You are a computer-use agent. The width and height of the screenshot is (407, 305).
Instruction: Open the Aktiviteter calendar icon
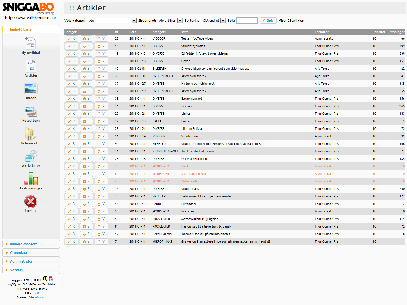pyautogui.click(x=31, y=156)
